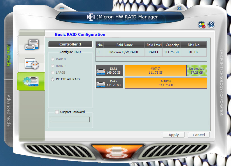
Task: Open the RAID event schedule icon
Action: tap(32, 63)
